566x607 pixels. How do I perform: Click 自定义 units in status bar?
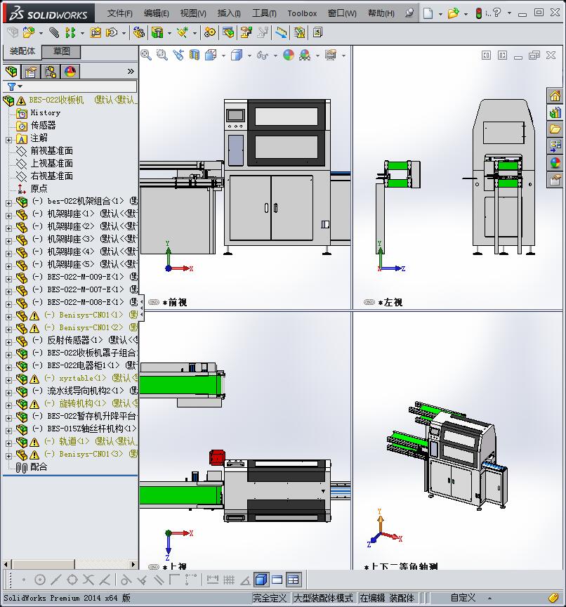click(x=463, y=598)
